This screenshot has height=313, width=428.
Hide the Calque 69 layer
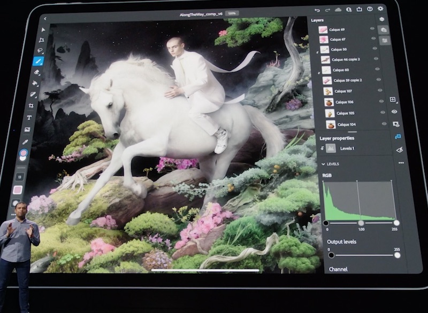coord(372,28)
